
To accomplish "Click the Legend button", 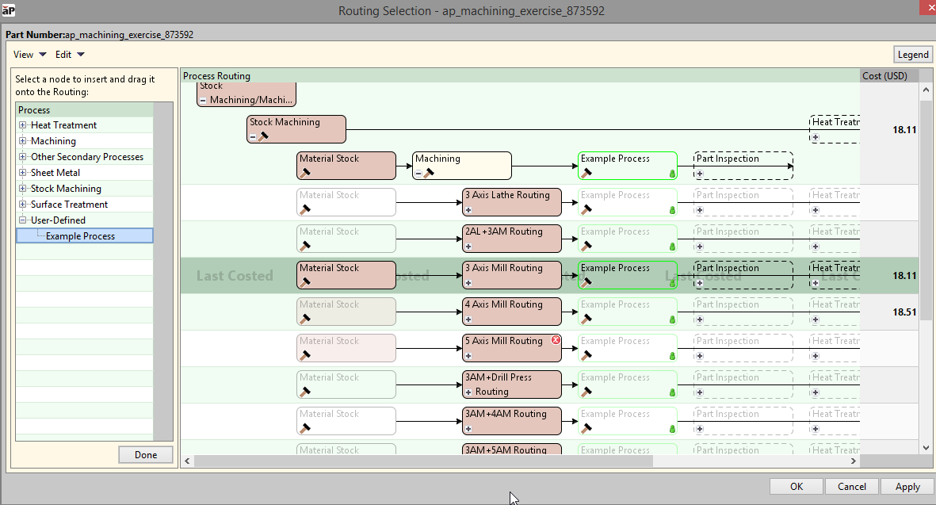I will point(912,55).
